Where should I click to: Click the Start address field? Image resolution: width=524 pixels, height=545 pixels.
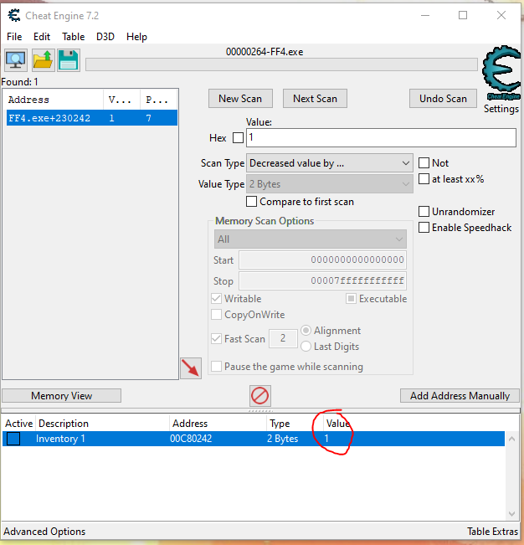tap(322, 260)
